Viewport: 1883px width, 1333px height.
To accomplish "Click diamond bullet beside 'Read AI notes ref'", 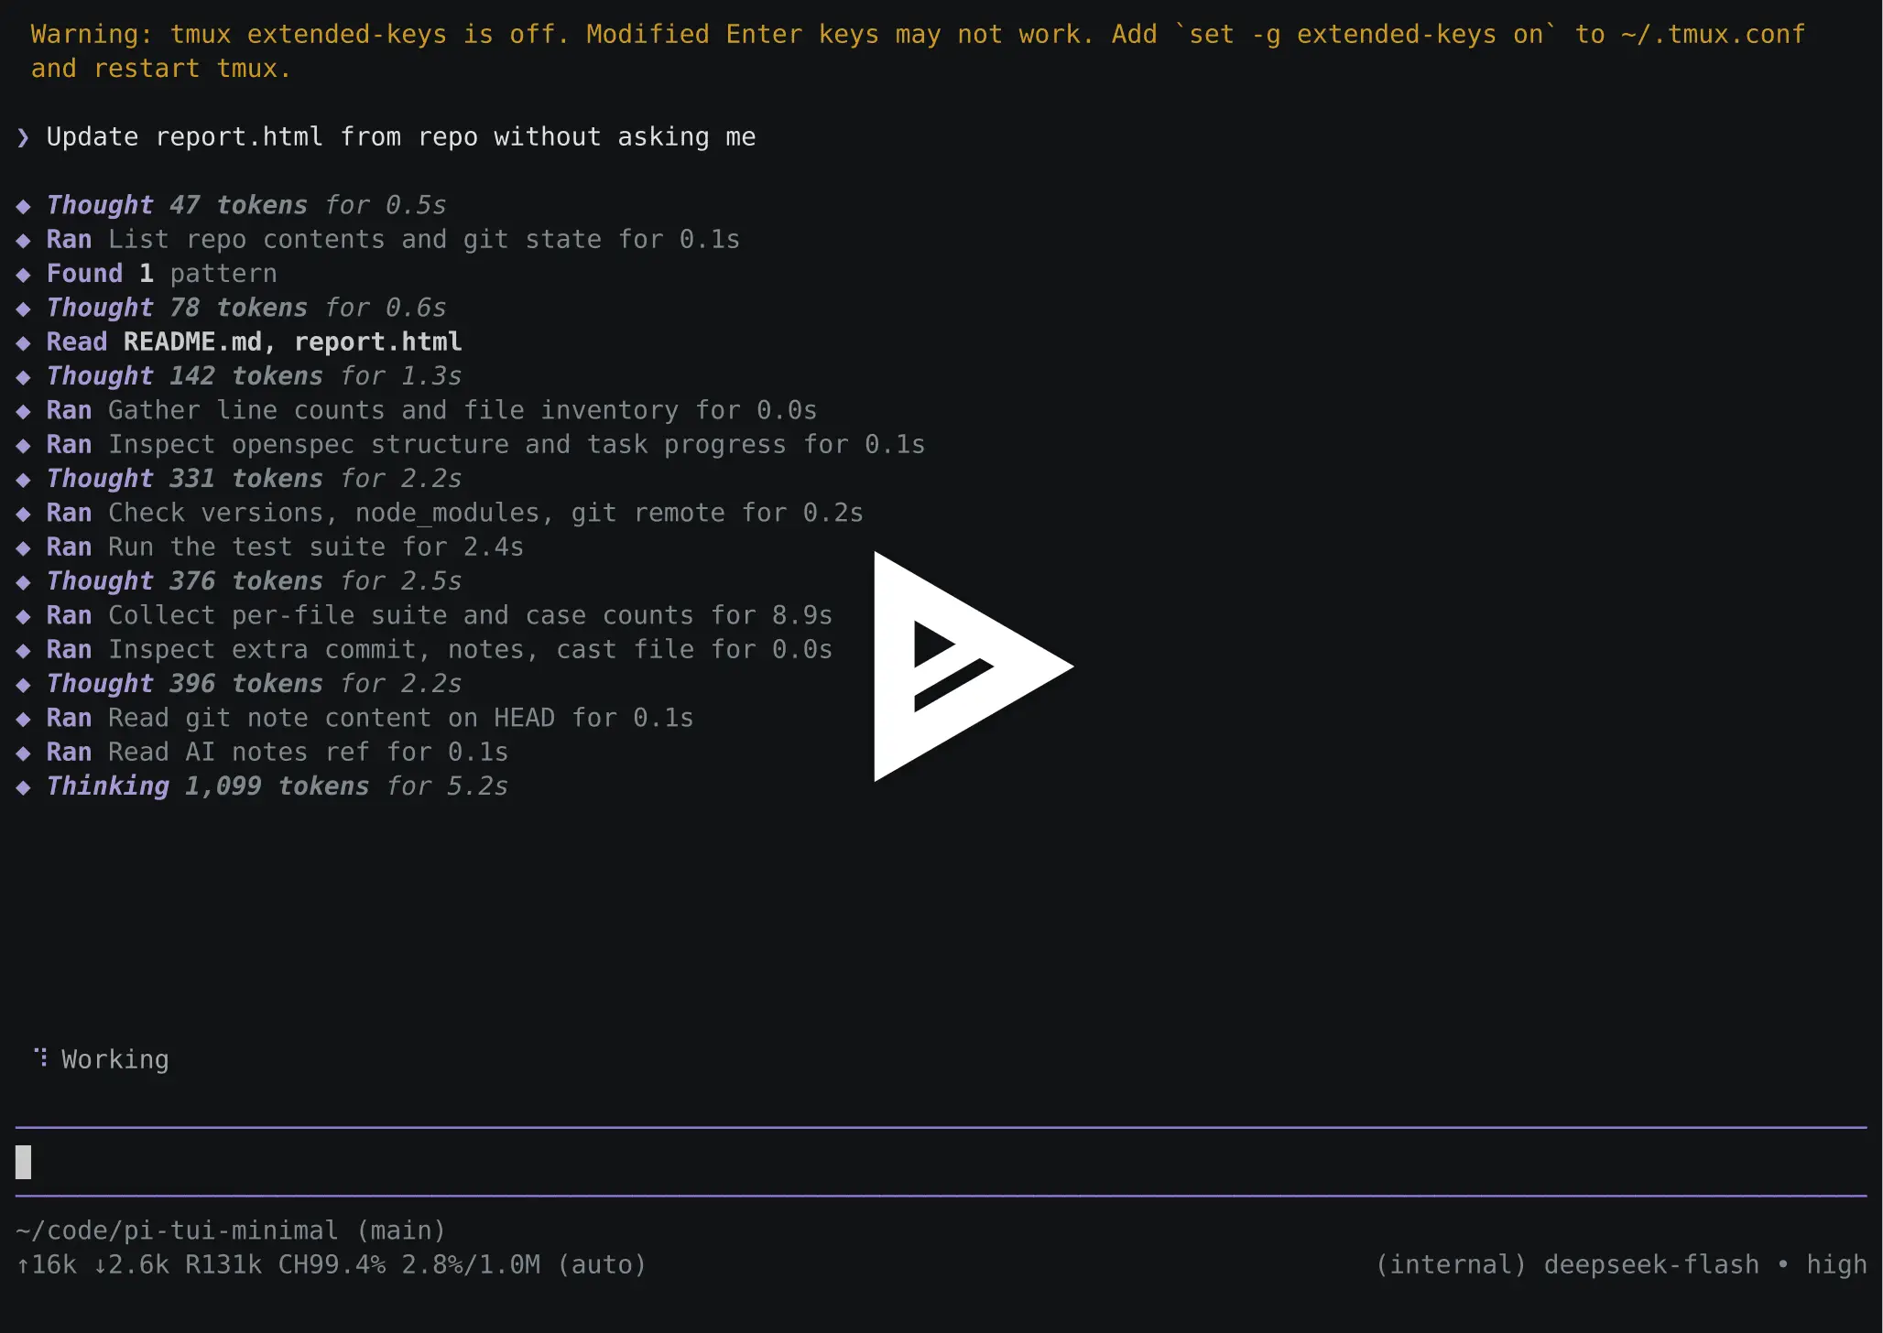I will coord(24,753).
